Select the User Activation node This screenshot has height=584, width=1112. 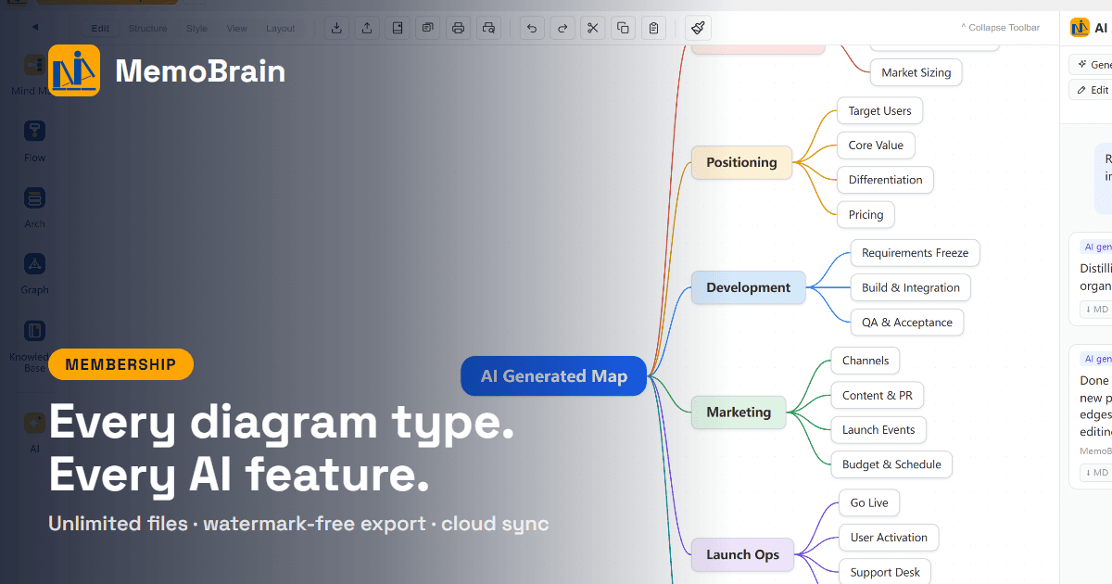coord(889,538)
